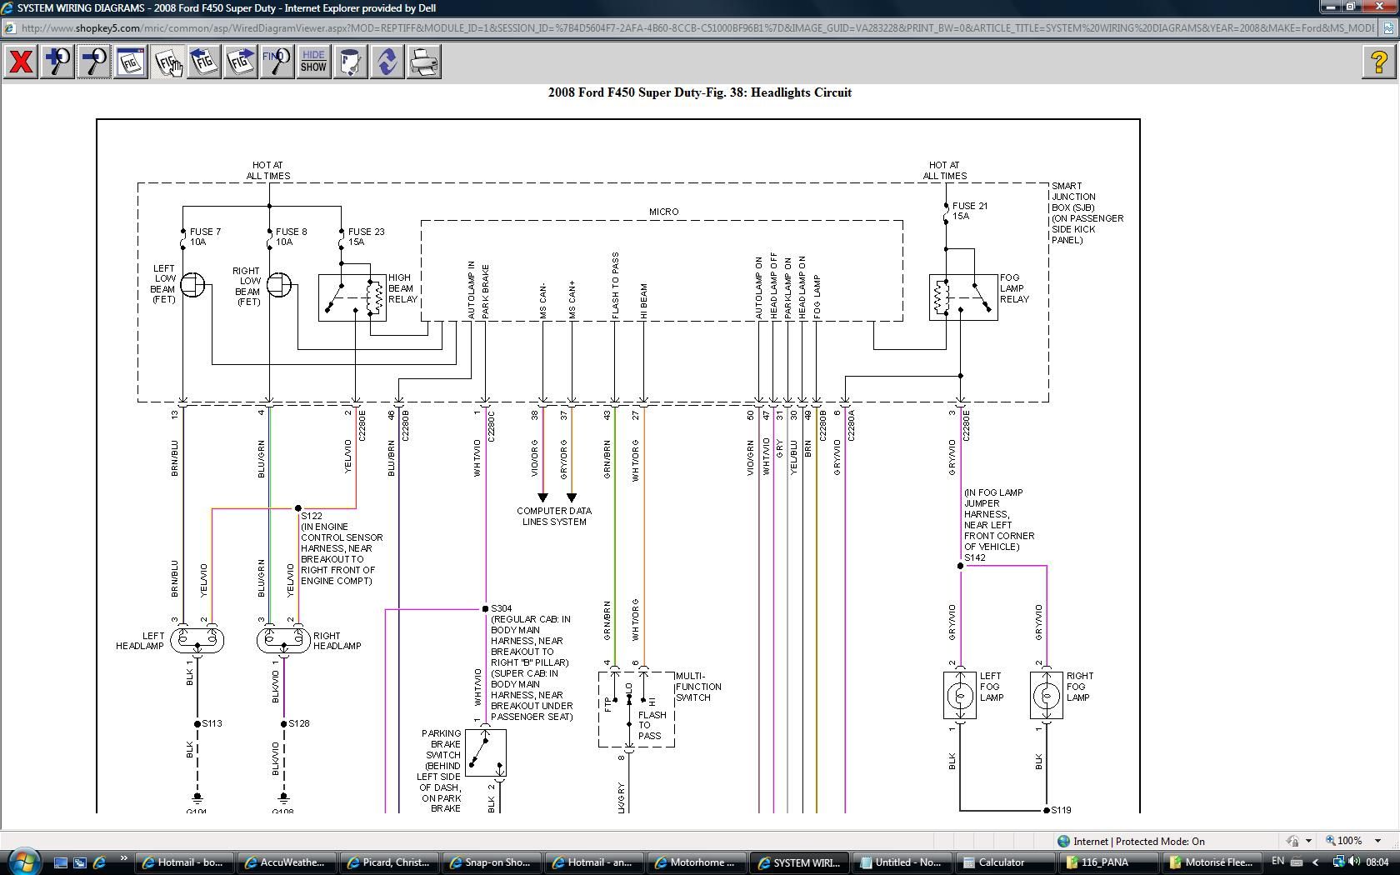Screen dimensions: 1400x875
Task: Zoom in on the wiring diagram
Action: pyautogui.click(x=57, y=61)
